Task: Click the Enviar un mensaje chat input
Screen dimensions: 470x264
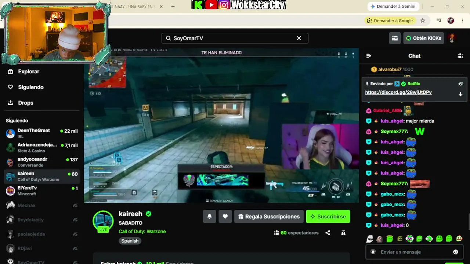Action: (x=414, y=252)
